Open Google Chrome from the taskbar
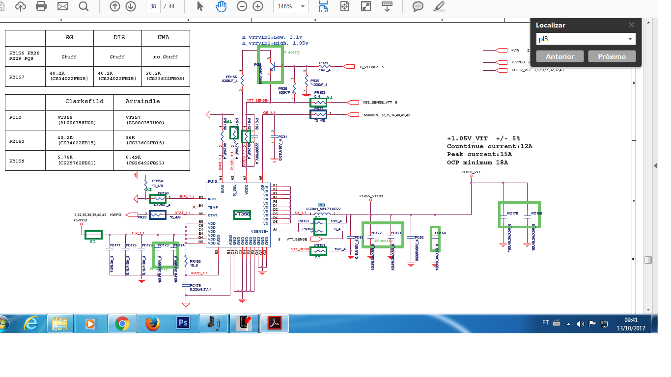This screenshot has height=377, width=671. (122, 323)
